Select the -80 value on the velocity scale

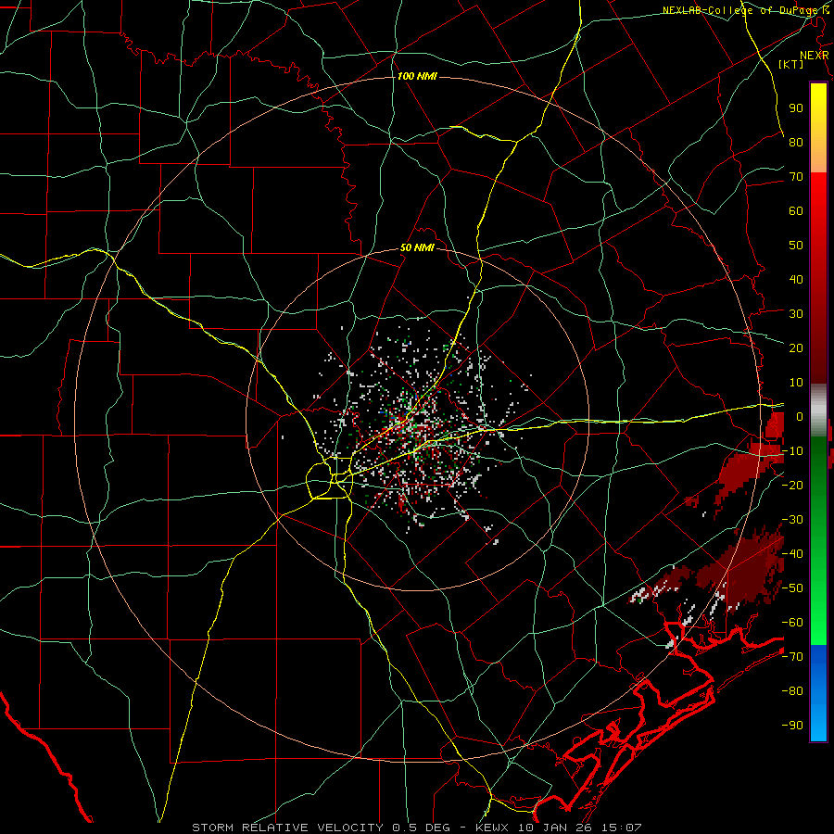pos(792,691)
